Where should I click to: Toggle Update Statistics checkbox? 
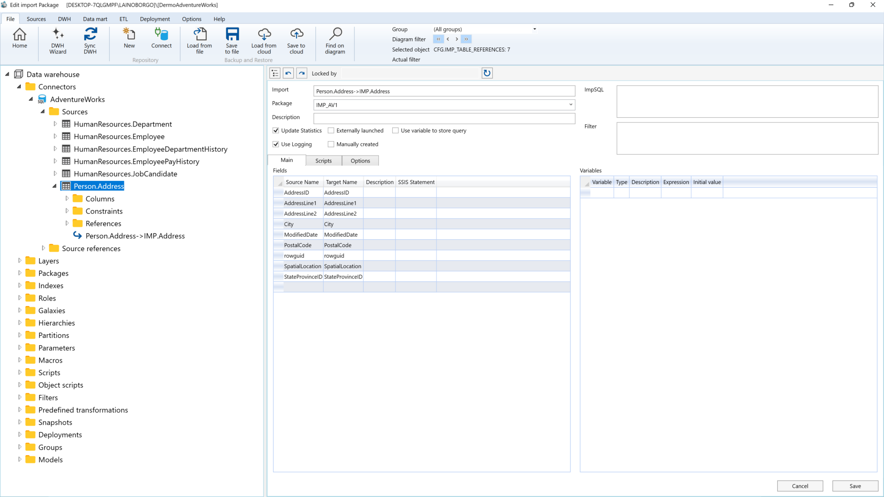coord(276,131)
